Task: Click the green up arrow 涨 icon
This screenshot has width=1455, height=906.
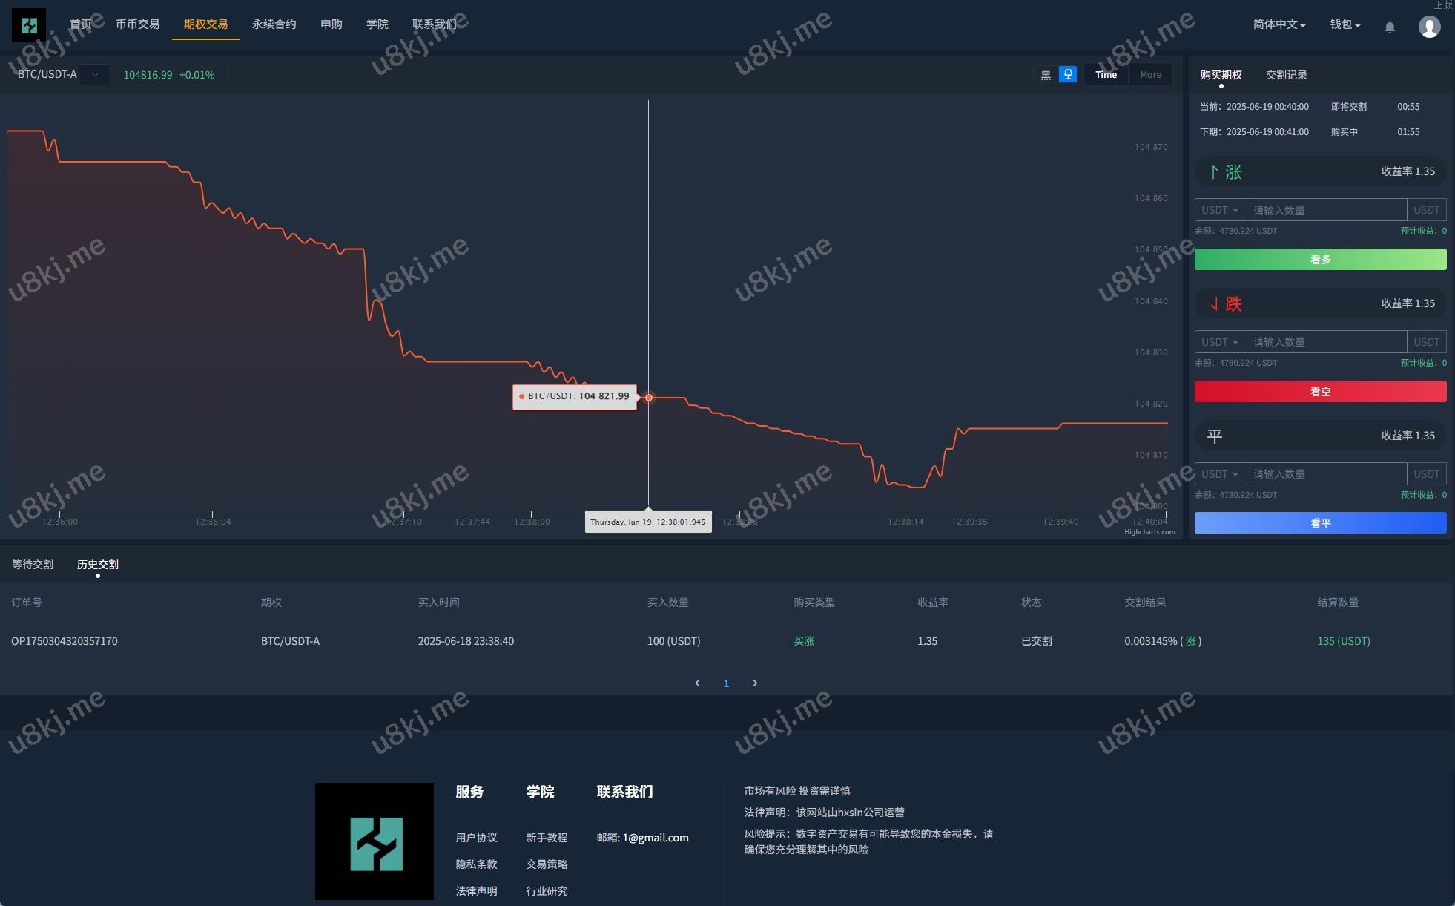Action: coord(1215,172)
